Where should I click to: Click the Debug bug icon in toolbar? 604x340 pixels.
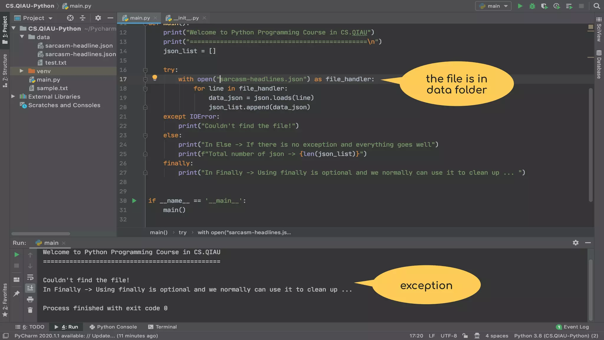coord(532,6)
